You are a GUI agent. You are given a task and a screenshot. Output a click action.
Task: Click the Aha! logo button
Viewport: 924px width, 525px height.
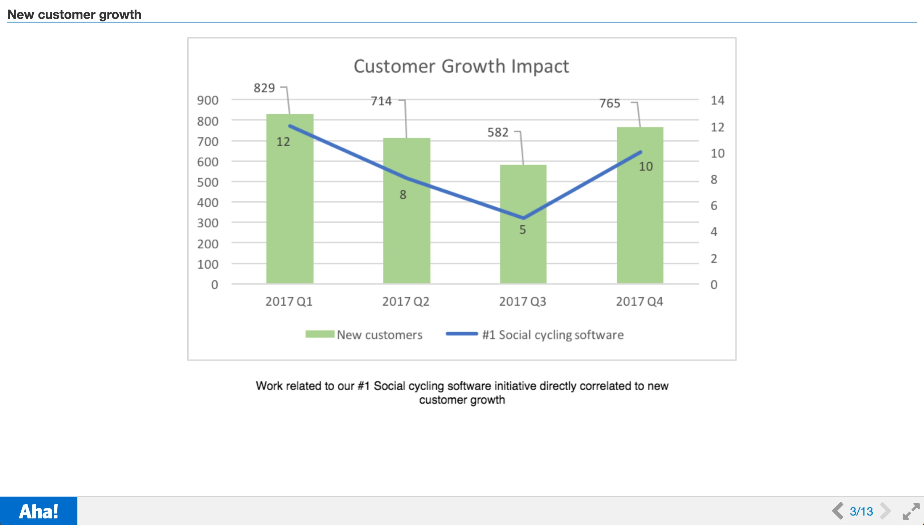click(38, 511)
